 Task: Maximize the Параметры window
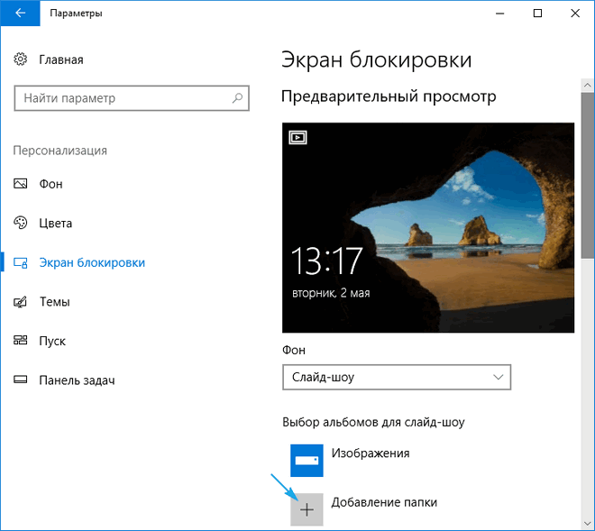coord(538,14)
